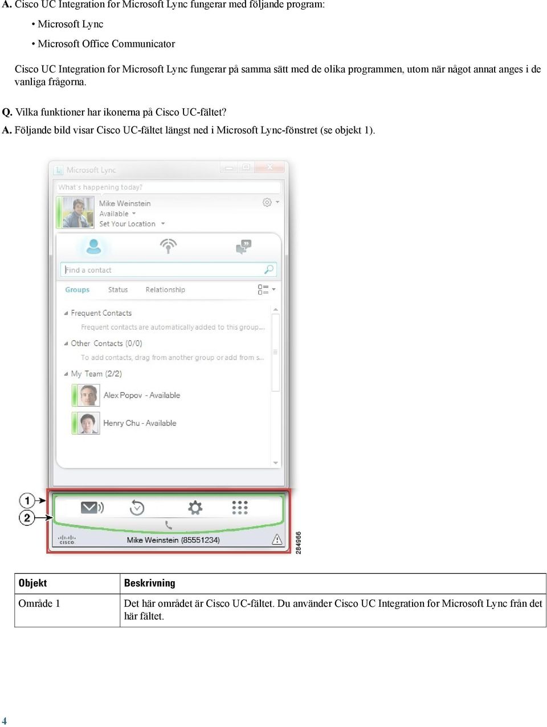Collapse the My Team (2/2) group
The image size is (547, 727).
pyautogui.click(x=66, y=374)
